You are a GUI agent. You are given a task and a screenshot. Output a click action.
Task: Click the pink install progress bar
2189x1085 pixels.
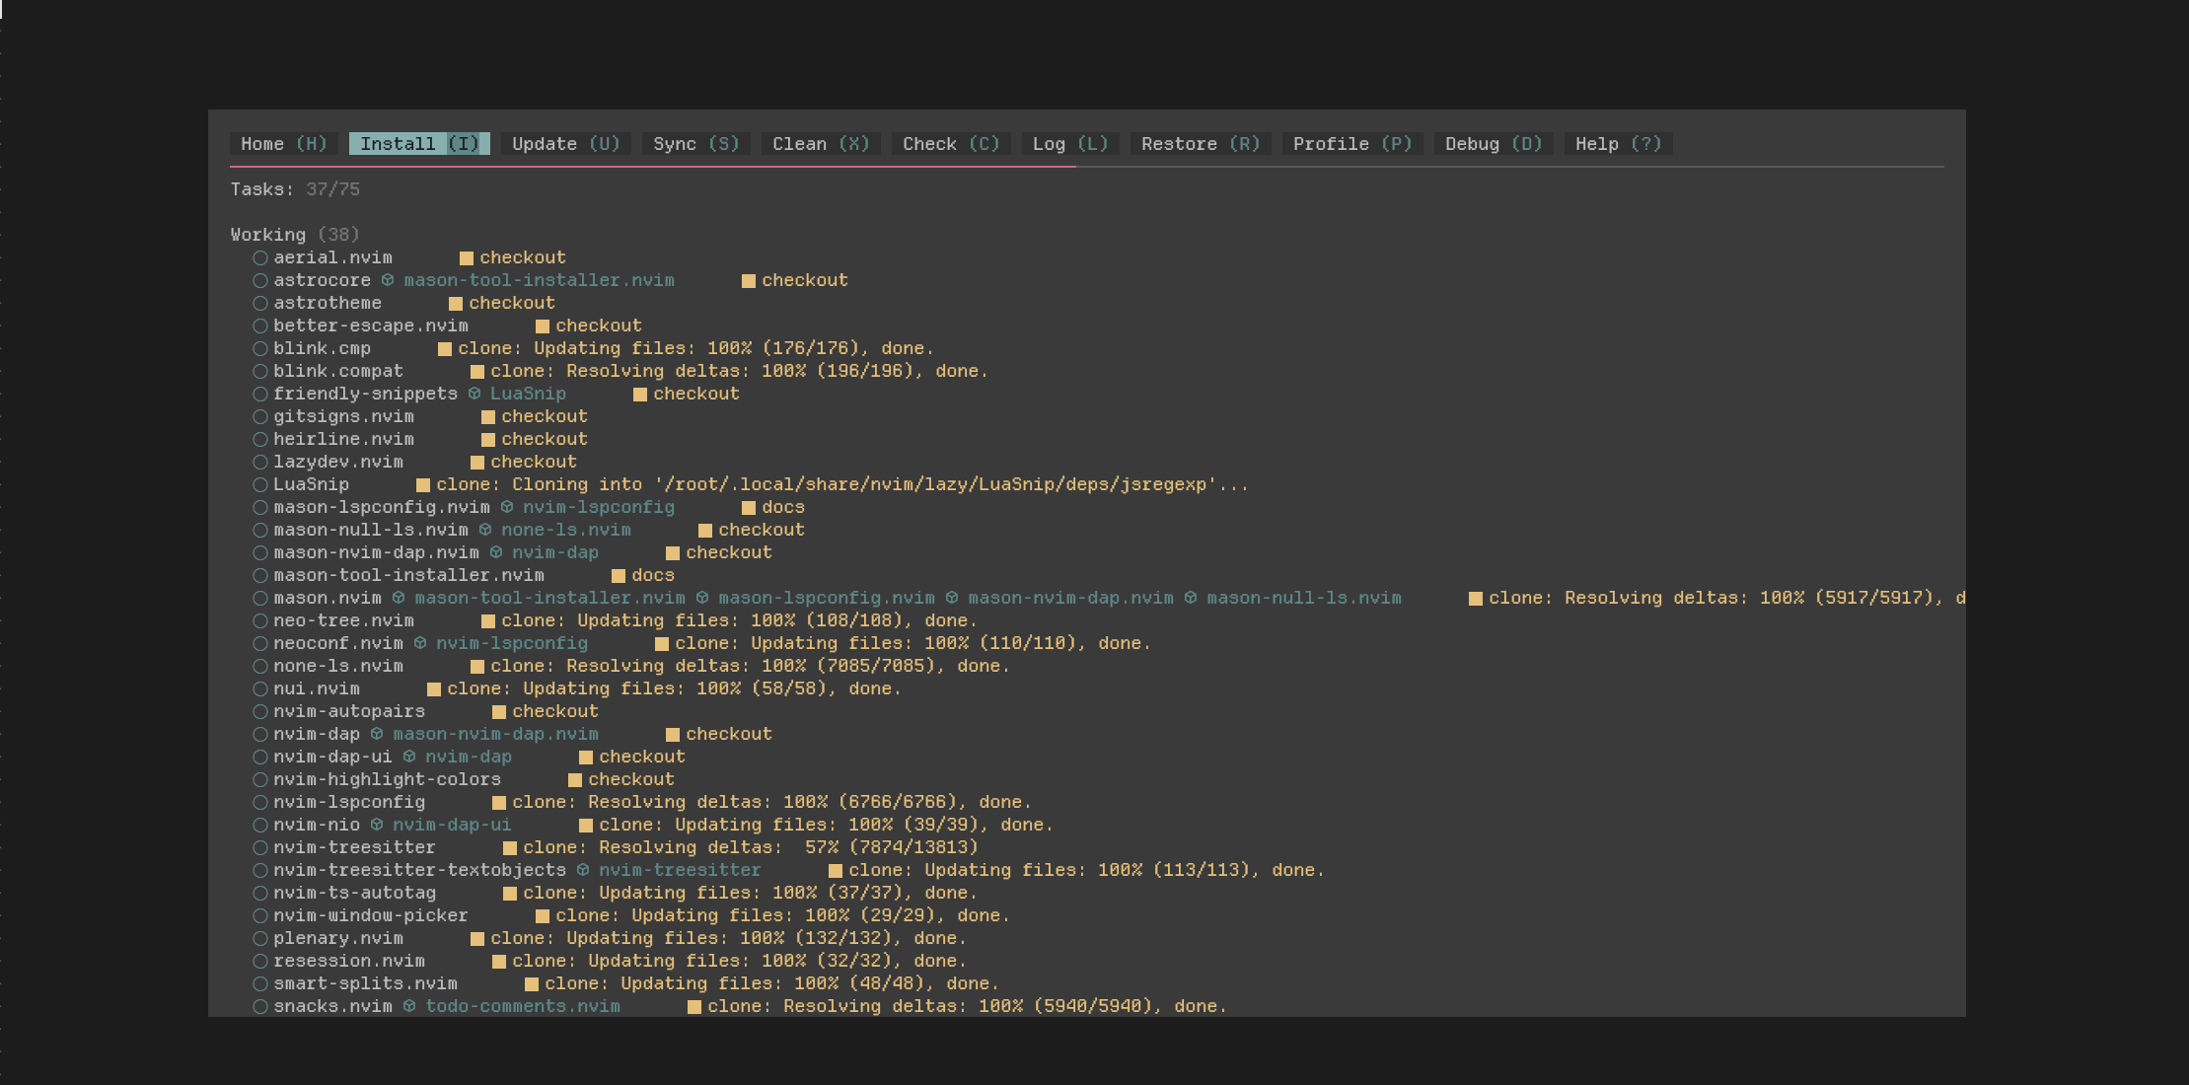[651, 167]
